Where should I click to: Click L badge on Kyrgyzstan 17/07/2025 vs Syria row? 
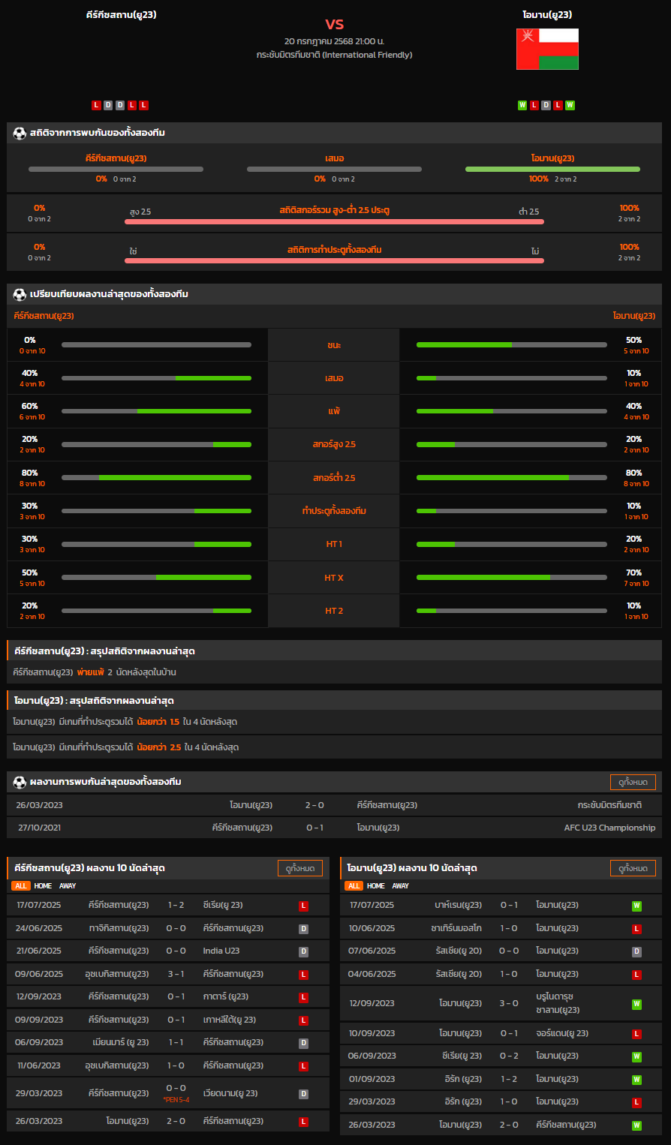click(x=304, y=906)
